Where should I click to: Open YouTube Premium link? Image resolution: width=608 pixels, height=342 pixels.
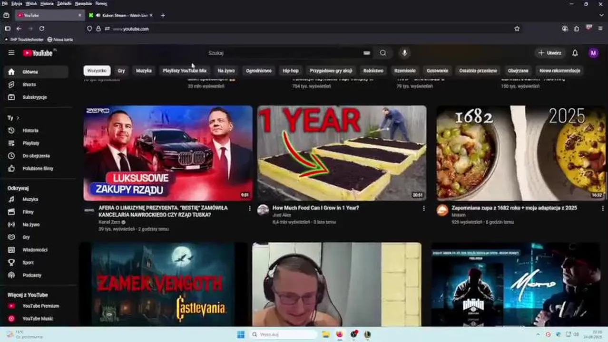[36, 306]
